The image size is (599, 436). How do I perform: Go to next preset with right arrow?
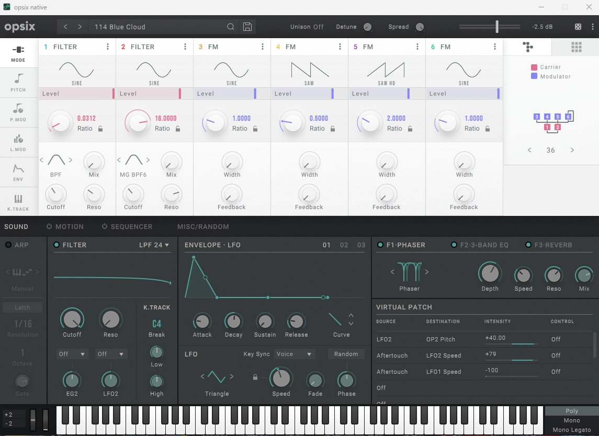(80, 27)
